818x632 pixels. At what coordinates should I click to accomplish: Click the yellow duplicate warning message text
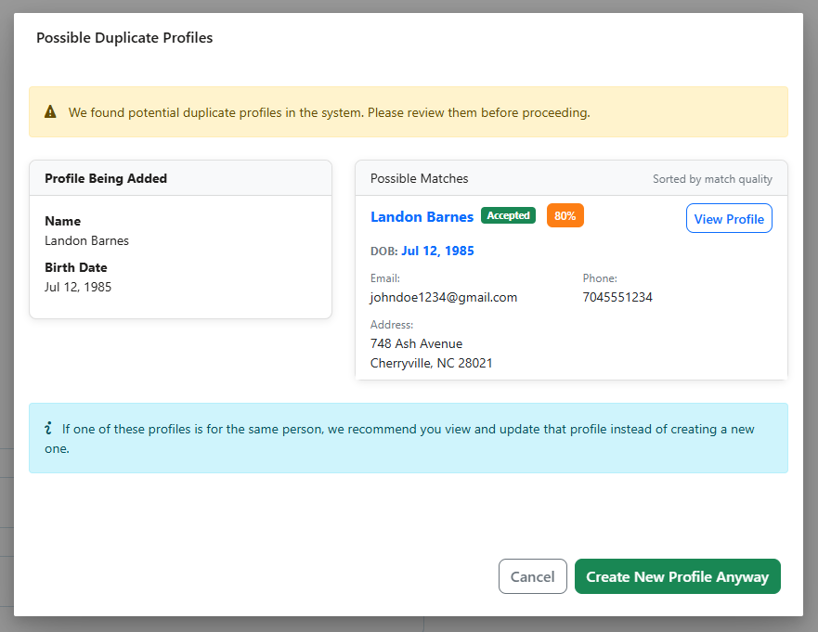coord(329,111)
